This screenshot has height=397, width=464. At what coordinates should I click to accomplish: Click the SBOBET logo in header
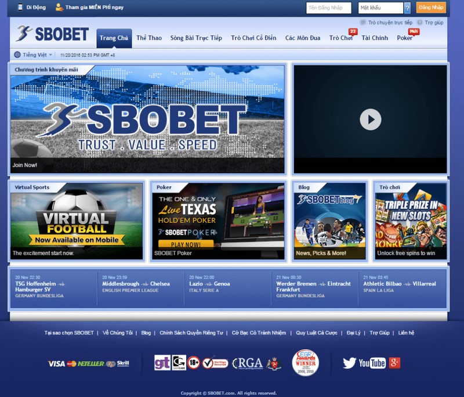coord(53,34)
